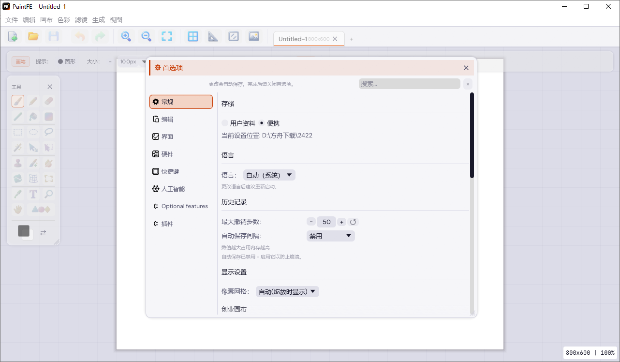Open the Optional features section
The width and height of the screenshot is (620, 362).
click(181, 206)
